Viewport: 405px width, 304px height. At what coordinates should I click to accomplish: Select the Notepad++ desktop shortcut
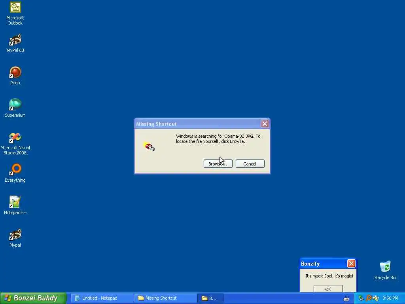point(15,205)
